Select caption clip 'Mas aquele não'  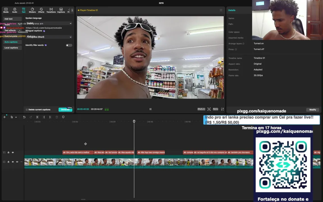[x=126, y=152]
